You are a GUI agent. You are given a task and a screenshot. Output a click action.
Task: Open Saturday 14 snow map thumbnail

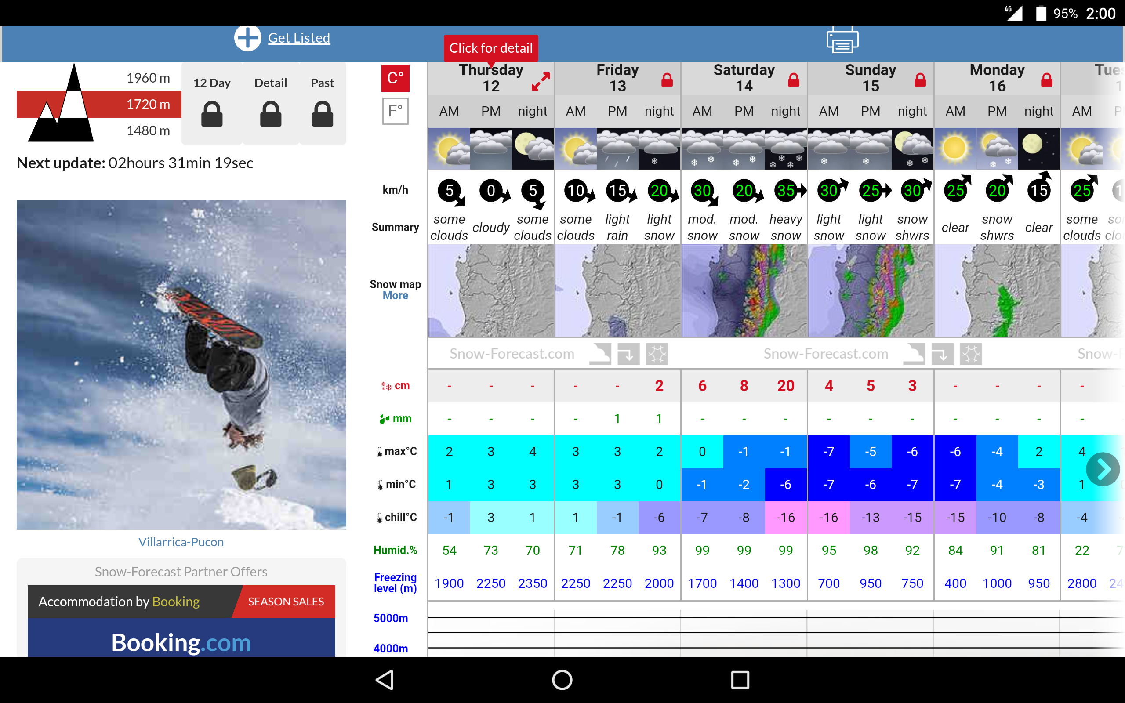[x=744, y=290]
